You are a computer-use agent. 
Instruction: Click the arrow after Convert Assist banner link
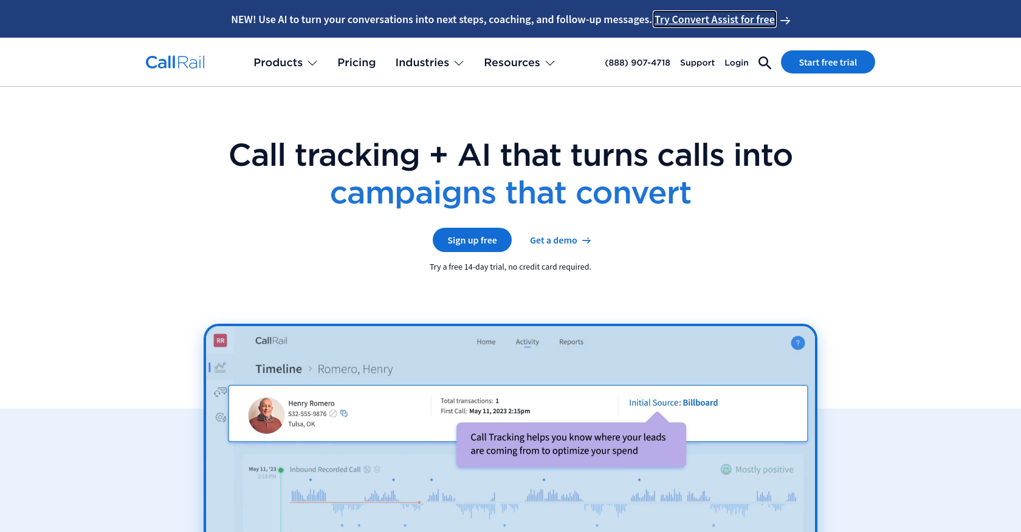pyautogui.click(x=785, y=20)
